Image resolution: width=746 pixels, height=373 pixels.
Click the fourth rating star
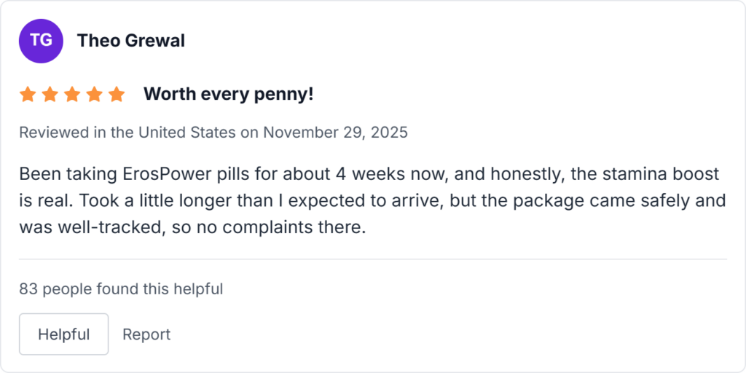pyautogui.click(x=94, y=95)
